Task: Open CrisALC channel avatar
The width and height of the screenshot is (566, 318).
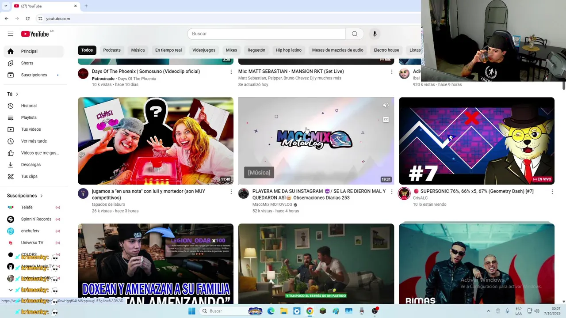Action: pyautogui.click(x=404, y=193)
